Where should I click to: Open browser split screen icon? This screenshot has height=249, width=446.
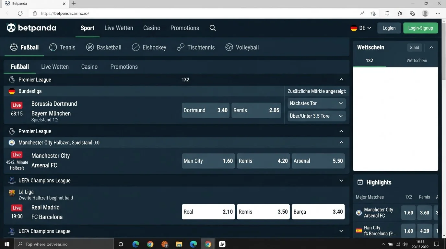pos(387,13)
